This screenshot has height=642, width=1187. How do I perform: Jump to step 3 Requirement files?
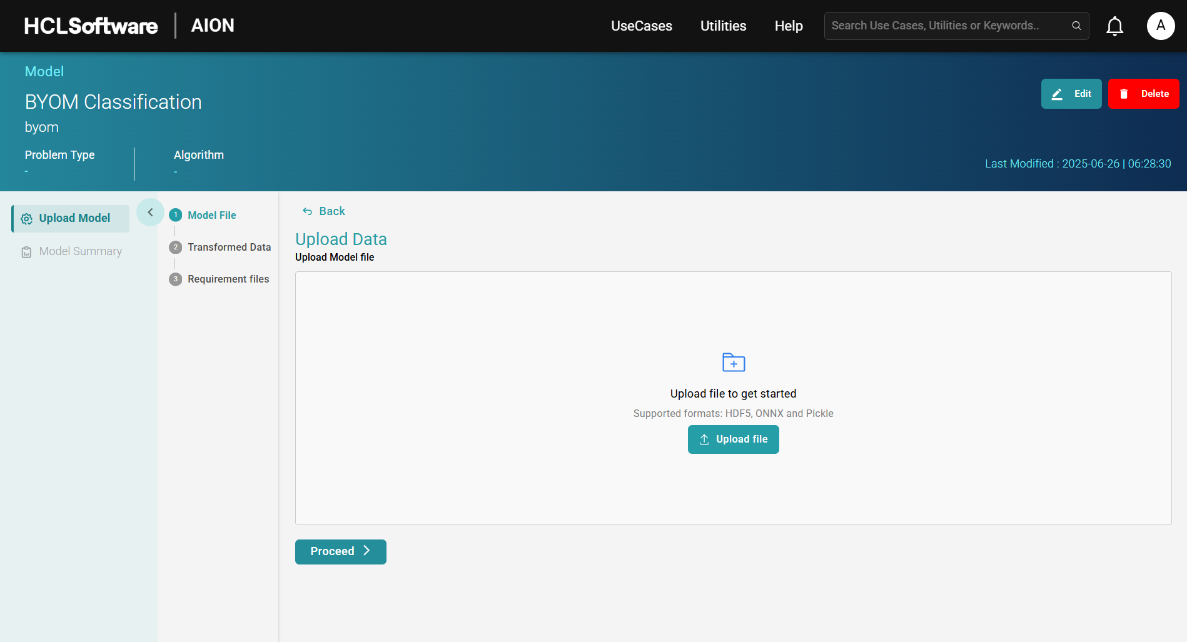[228, 279]
